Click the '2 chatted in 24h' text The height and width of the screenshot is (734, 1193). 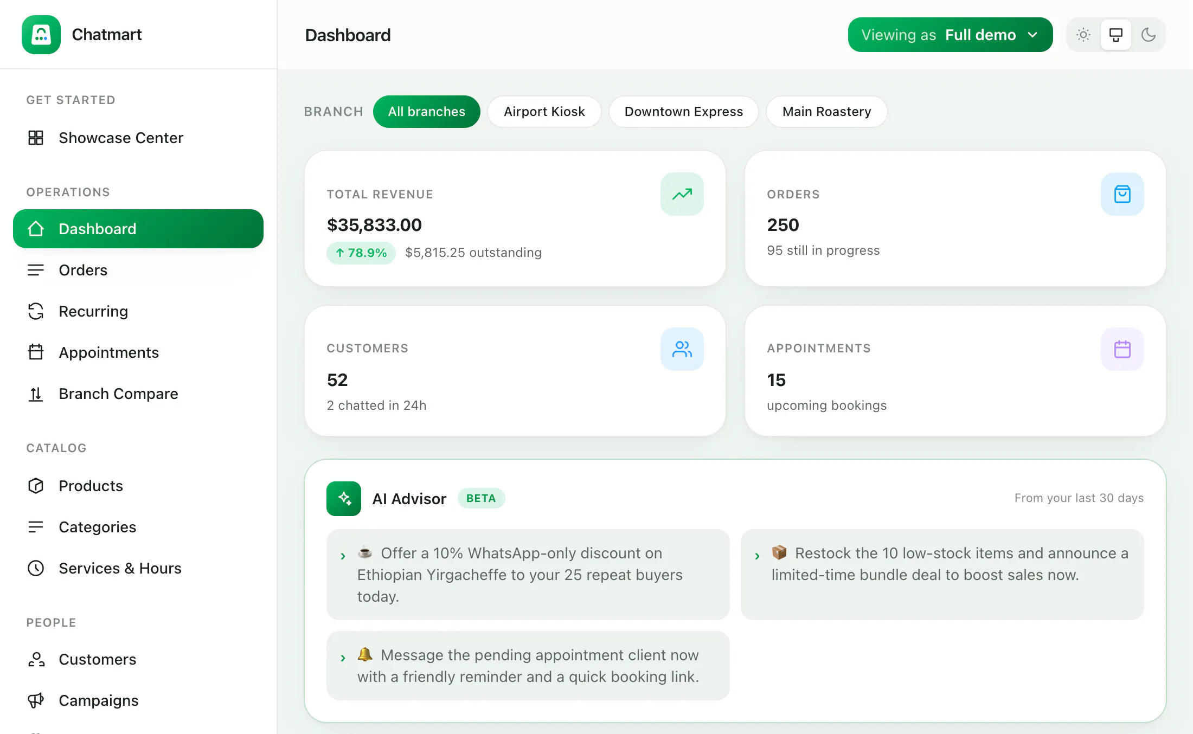[376, 405]
